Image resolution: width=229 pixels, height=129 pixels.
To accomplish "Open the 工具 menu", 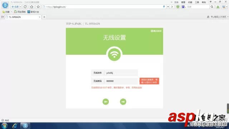I will (x=197, y=2).
